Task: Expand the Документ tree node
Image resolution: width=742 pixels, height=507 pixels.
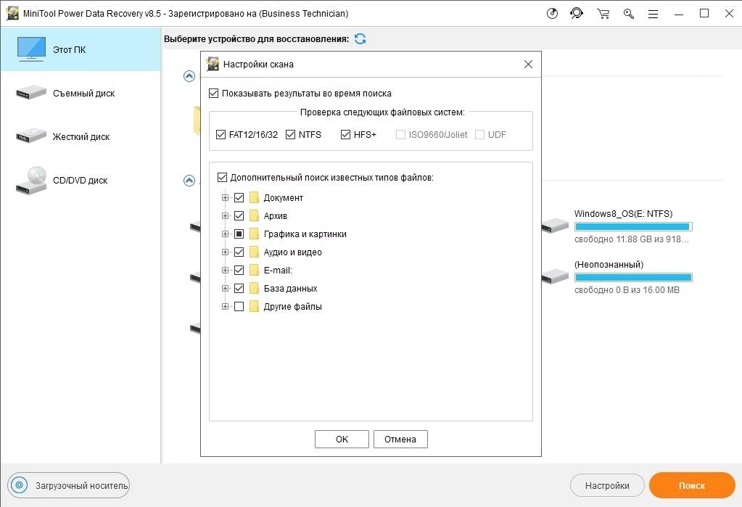Action: (226, 197)
